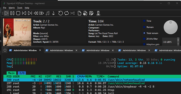The width and height of the screenshot is (181, 94).
Task: Enable the 20 kHz filter checkbox
Action: (144, 39)
